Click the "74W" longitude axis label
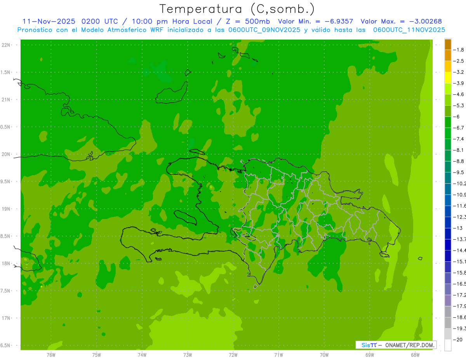 click(x=142, y=355)
